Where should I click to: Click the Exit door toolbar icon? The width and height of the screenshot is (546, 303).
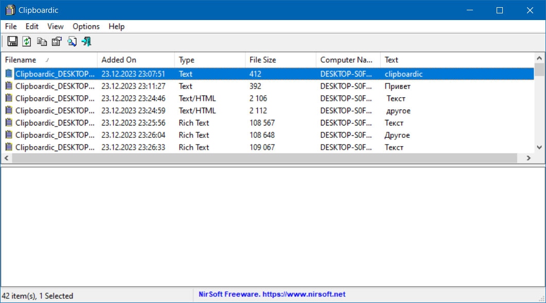coord(86,42)
